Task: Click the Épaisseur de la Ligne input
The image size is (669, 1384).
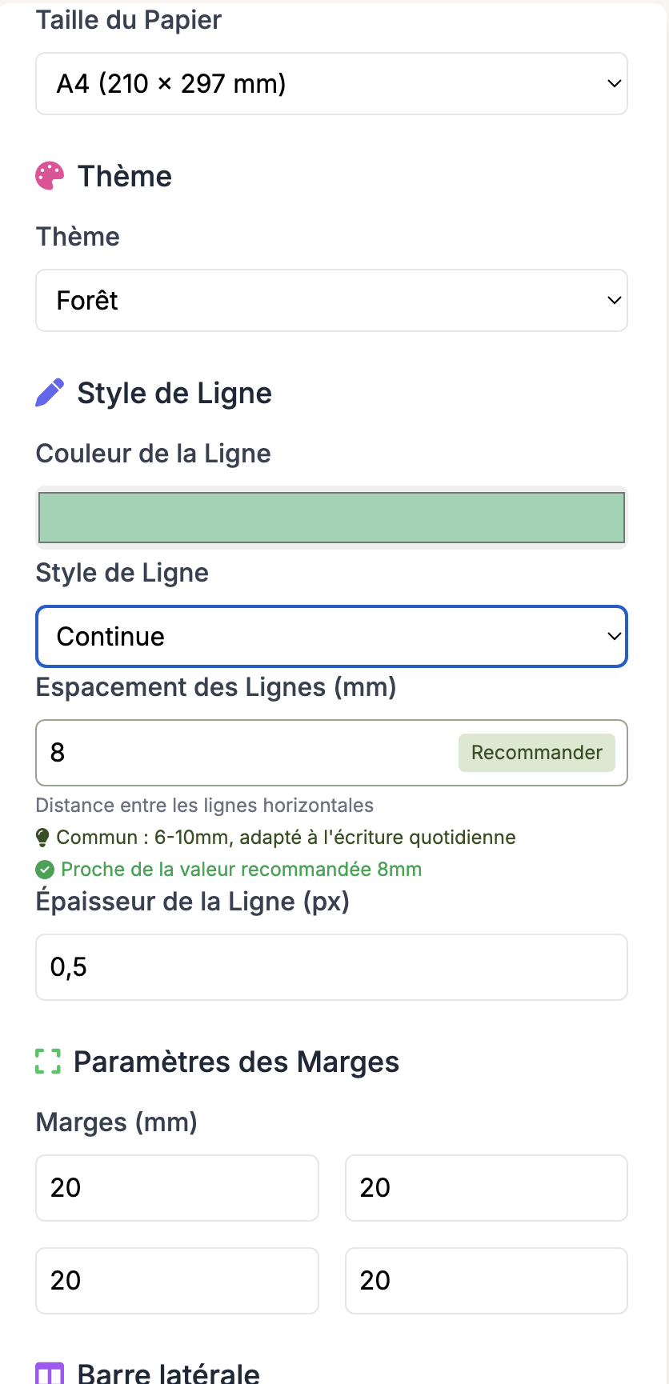Action: 331,967
